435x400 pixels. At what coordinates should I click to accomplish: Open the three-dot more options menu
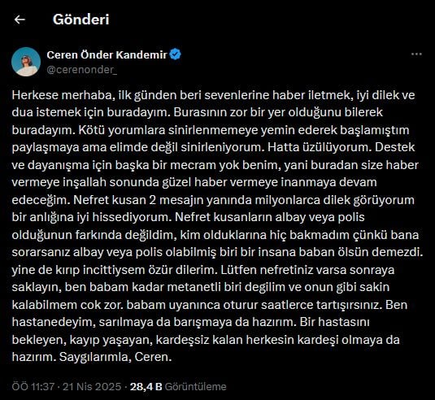(416, 54)
